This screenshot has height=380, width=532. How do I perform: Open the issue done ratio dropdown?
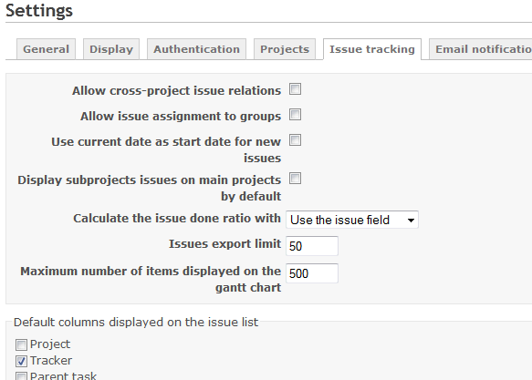point(352,220)
